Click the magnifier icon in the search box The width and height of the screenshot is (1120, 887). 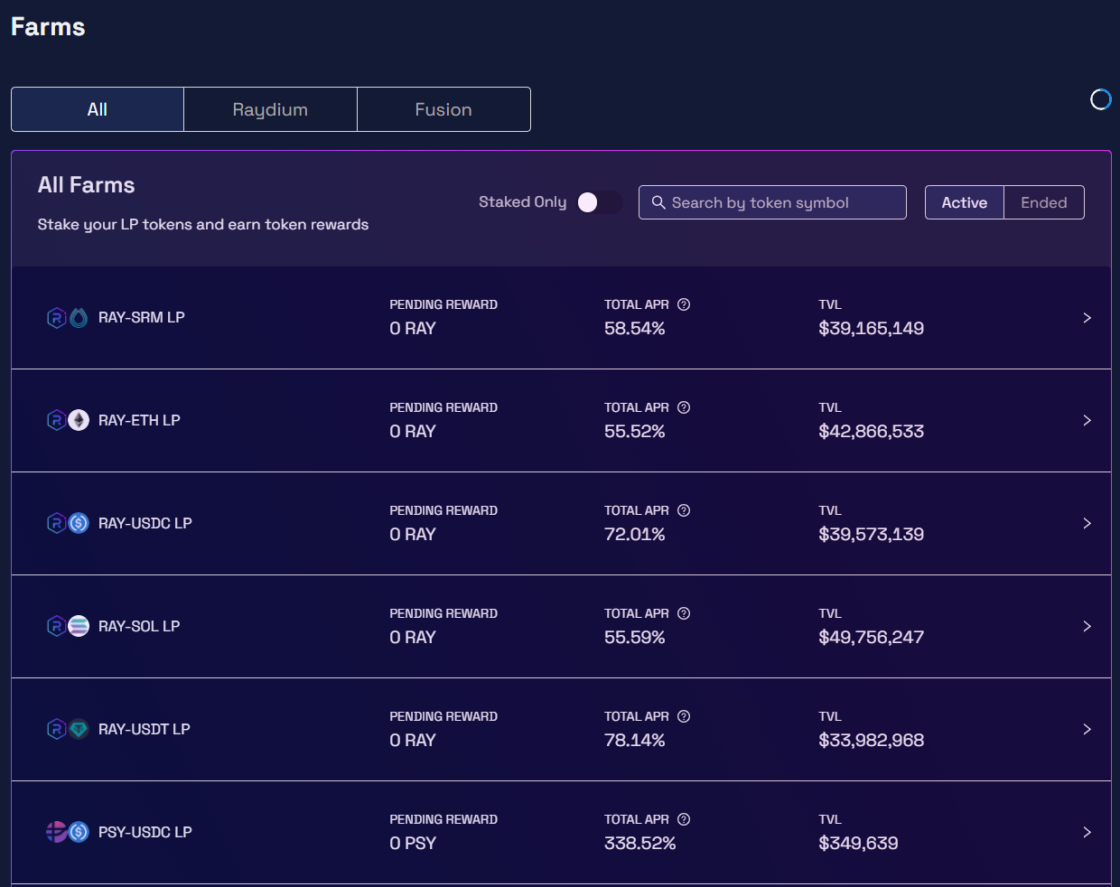click(658, 202)
